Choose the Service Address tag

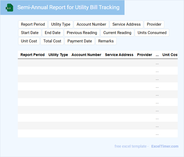point(126,24)
